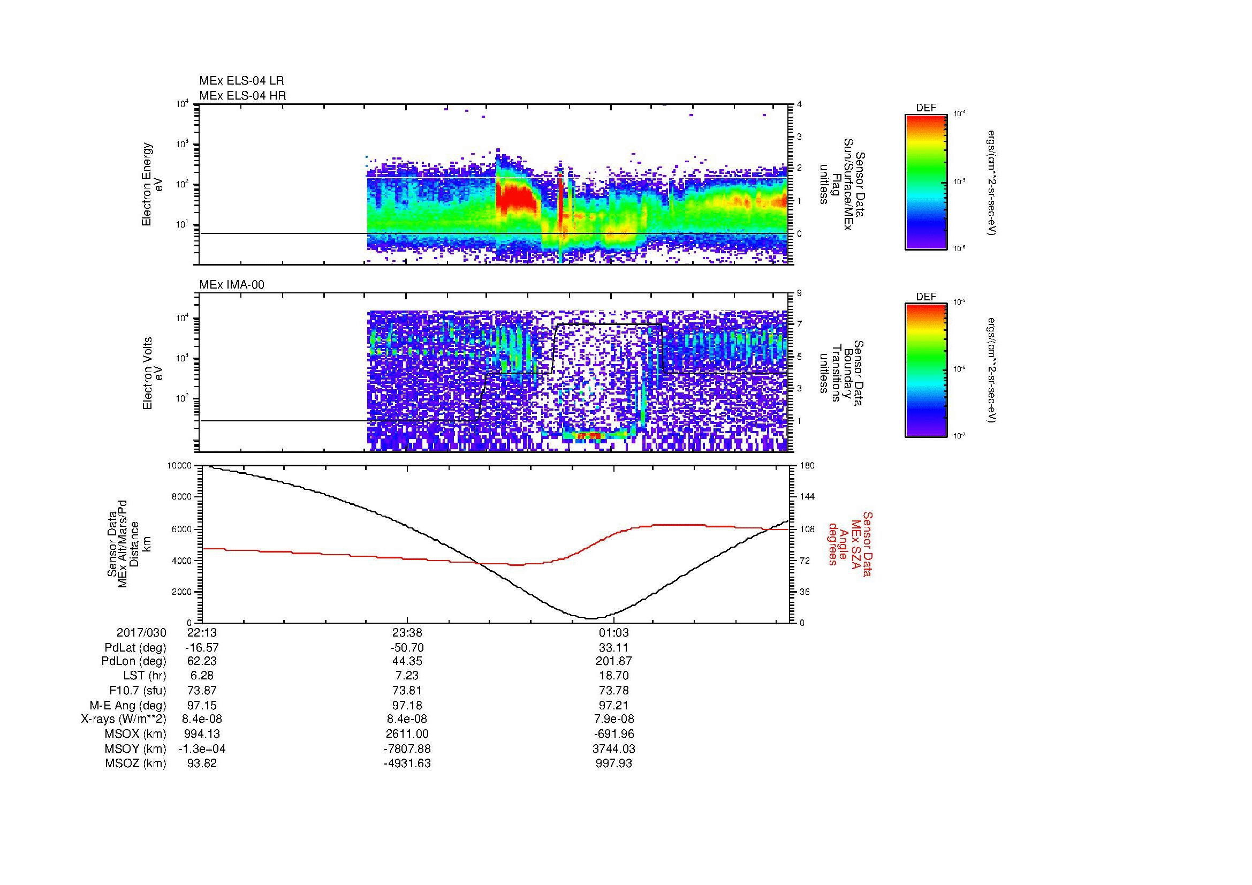Select the LST value '6.28'
The height and width of the screenshot is (885, 1252).
202,676
